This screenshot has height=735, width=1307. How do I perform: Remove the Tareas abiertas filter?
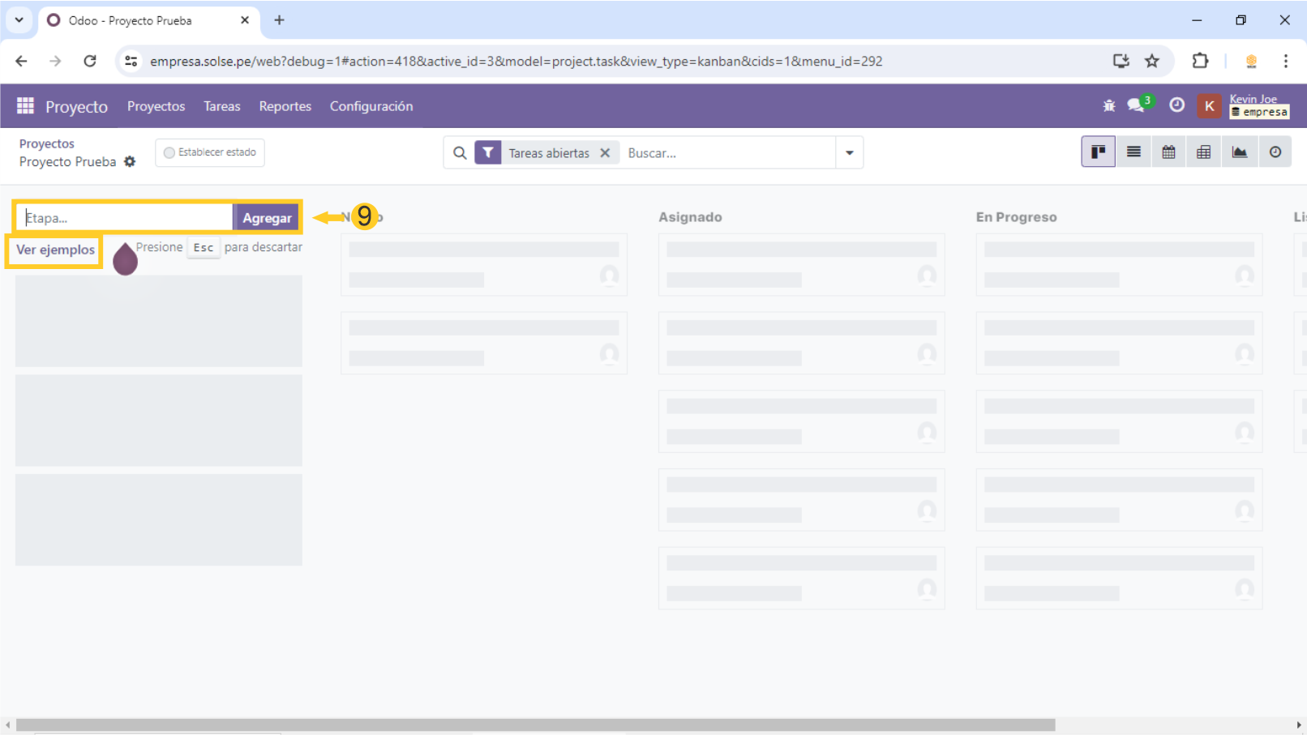click(x=605, y=153)
